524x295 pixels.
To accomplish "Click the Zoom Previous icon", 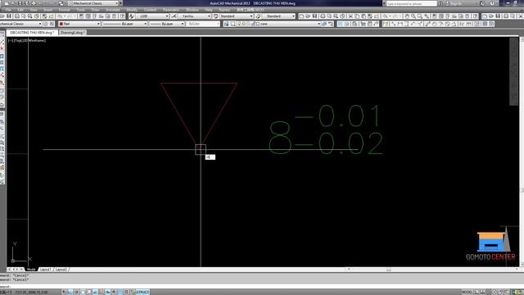I will tap(427, 16).
